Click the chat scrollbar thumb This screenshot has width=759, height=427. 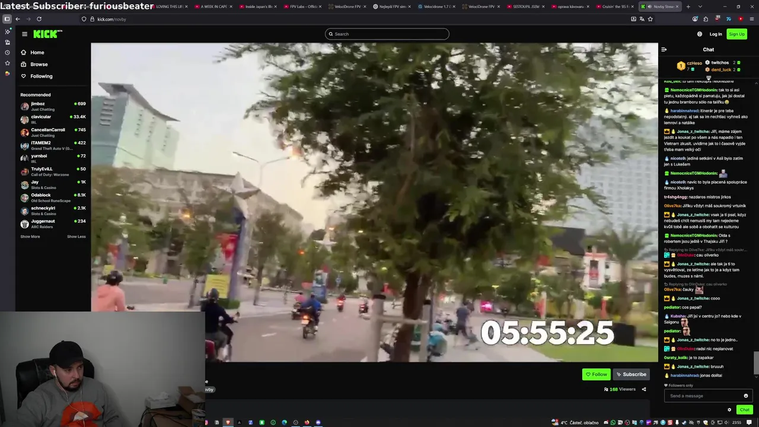(755, 363)
